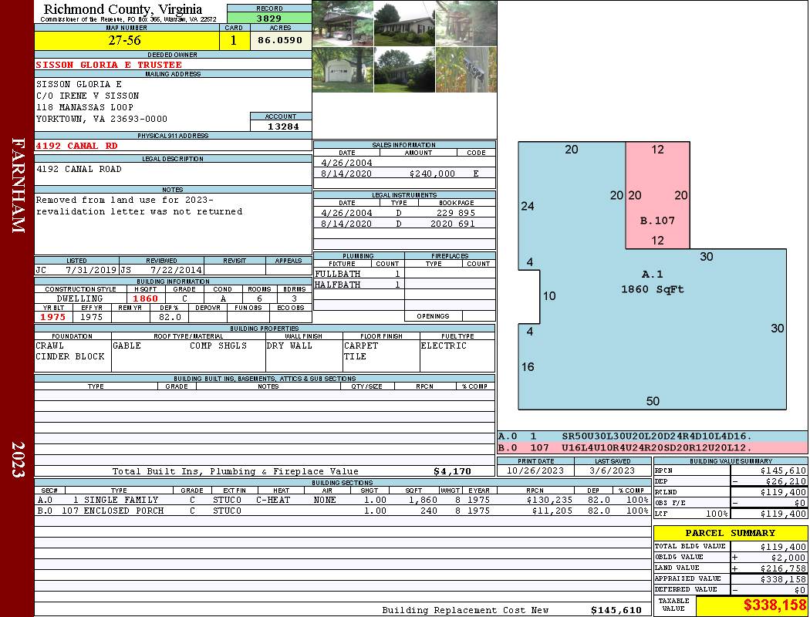Click the account number 13284 box

[281, 126]
